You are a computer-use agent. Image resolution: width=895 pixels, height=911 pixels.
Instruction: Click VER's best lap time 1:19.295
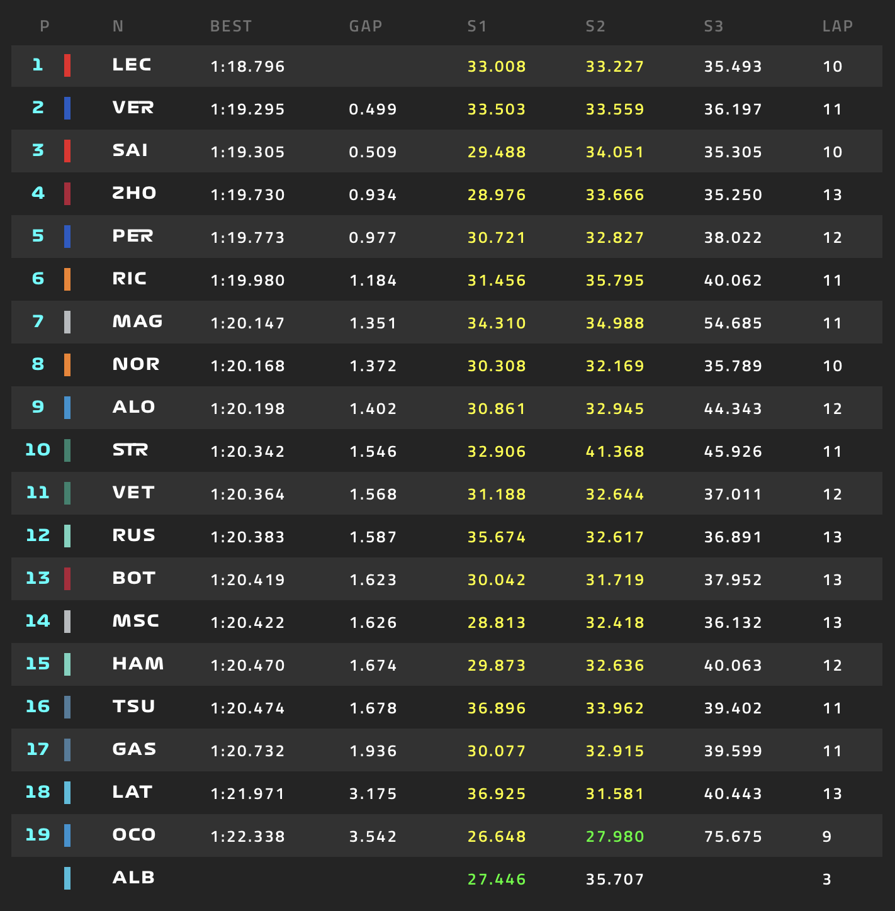[x=247, y=109]
